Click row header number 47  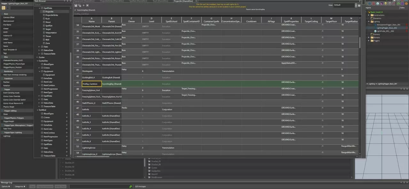click(x=78, y=108)
